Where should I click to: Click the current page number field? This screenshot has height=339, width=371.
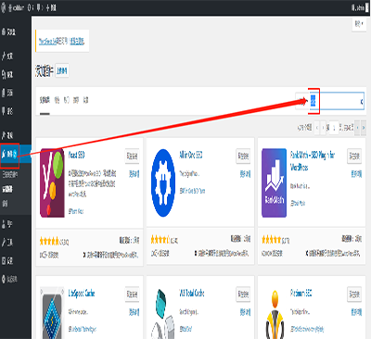click(334, 128)
